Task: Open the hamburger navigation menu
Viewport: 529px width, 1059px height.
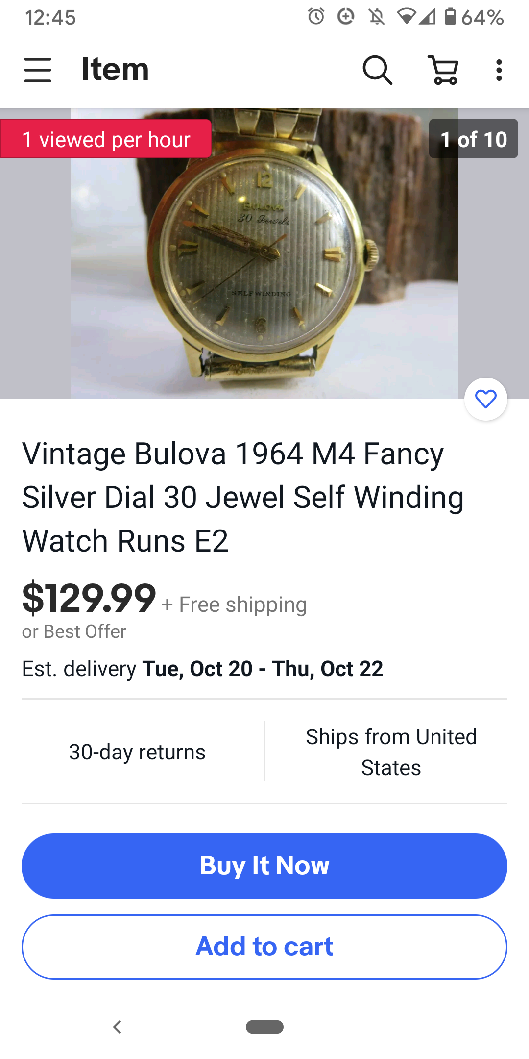Action: click(38, 70)
